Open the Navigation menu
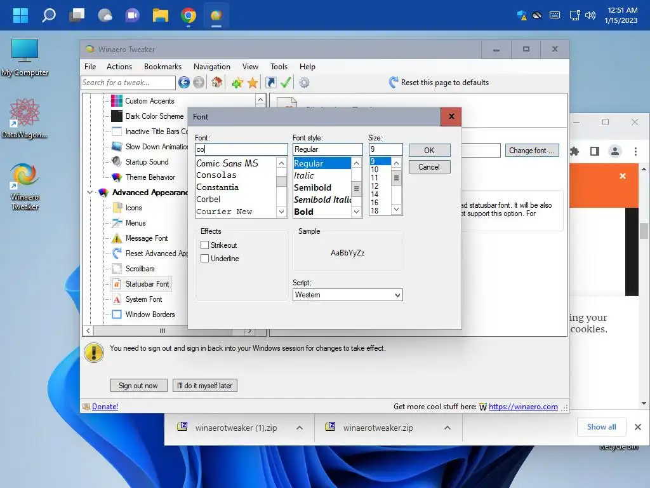The height and width of the screenshot is (488, 650). tap(212, 66)
